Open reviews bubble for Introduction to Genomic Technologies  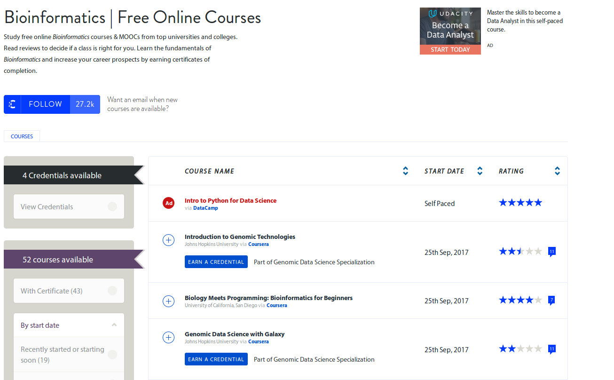click(x=552, y=252)
